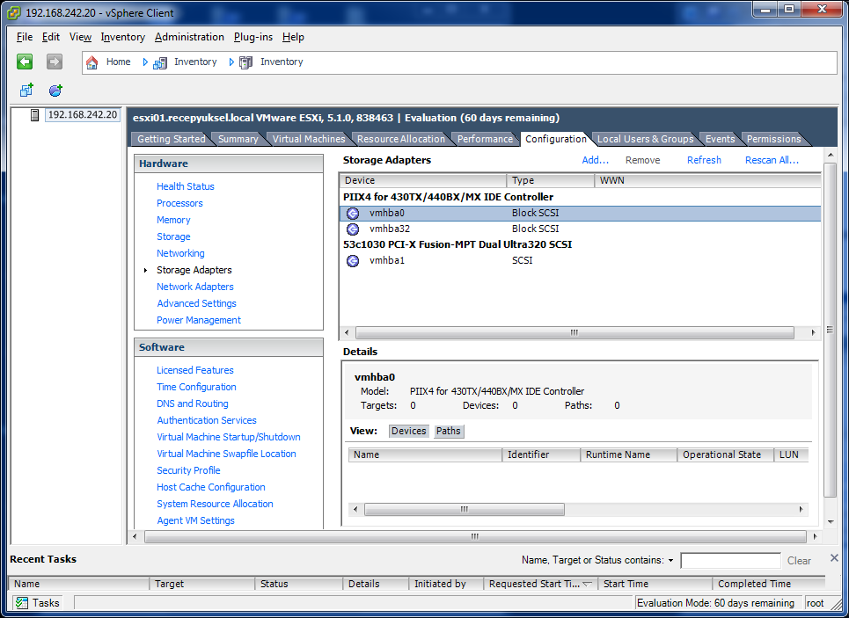Click the vmhba1 adapter icon
This screenshot has width=849, height=618.
tap(353, 261)
